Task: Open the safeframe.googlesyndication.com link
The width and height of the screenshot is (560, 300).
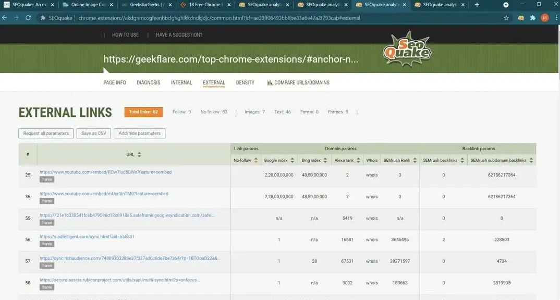Action: point(127,215)
